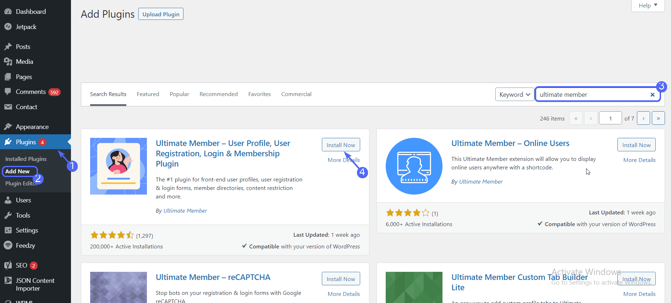
Task: Click author link under User Profile plugin
Action: pos(185,211)
